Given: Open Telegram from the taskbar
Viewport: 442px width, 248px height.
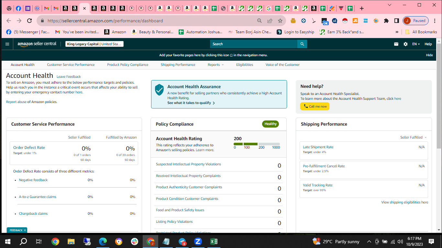Looking at the screenshot, I should point(182,242).
